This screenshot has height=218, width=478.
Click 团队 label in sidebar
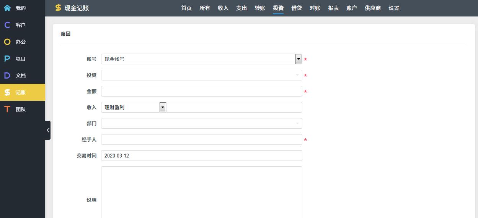pos(21,109)
